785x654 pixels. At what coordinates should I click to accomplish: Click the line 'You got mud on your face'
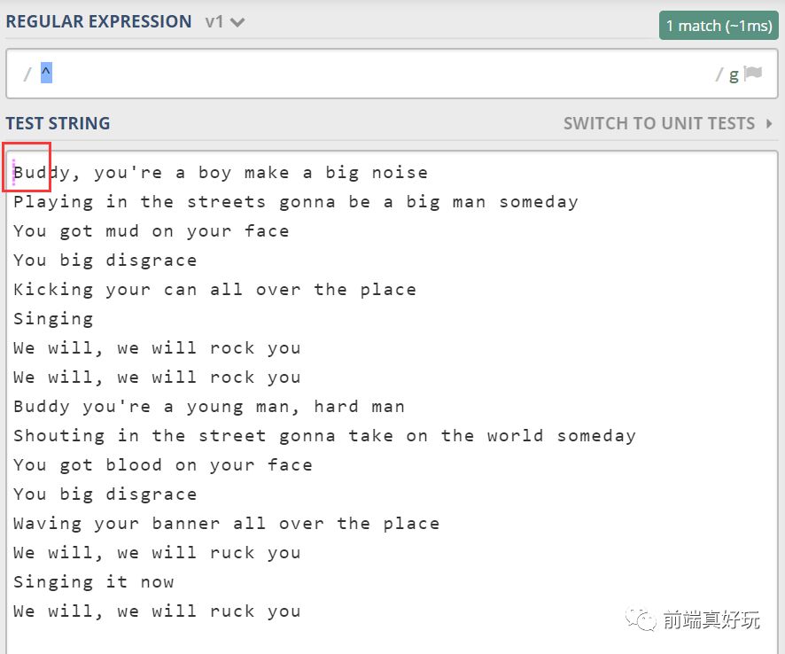pyautogui.click(x=152, y=231)
